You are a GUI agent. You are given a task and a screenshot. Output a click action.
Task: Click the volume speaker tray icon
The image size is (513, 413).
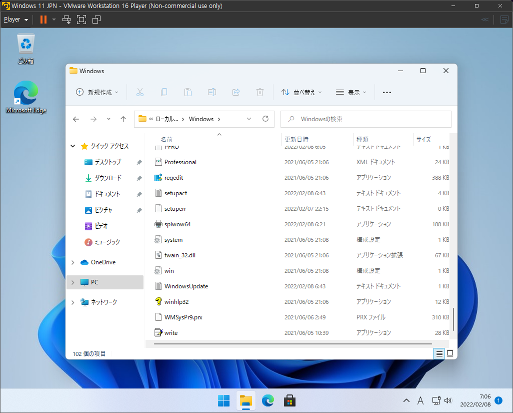pos(448,400)
